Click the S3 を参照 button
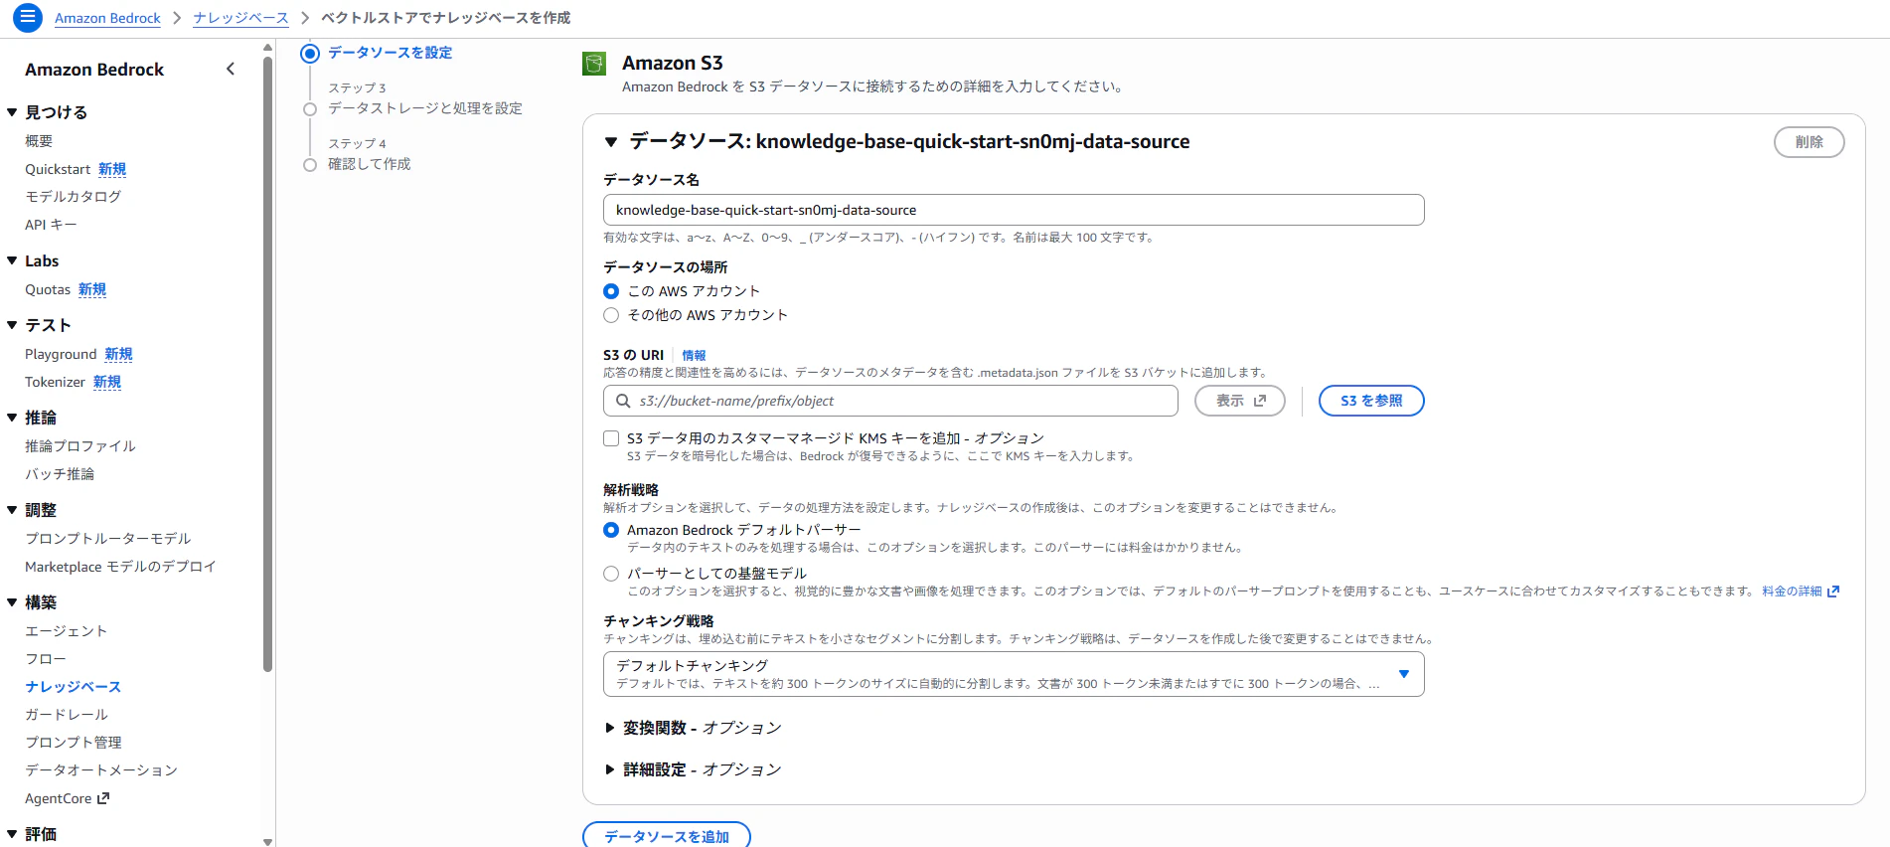 1371,401
